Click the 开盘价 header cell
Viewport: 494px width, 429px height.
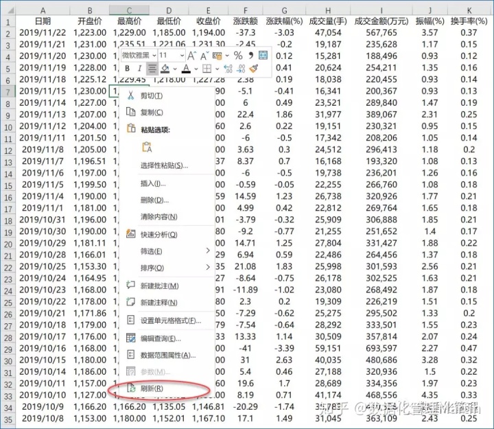90,21
